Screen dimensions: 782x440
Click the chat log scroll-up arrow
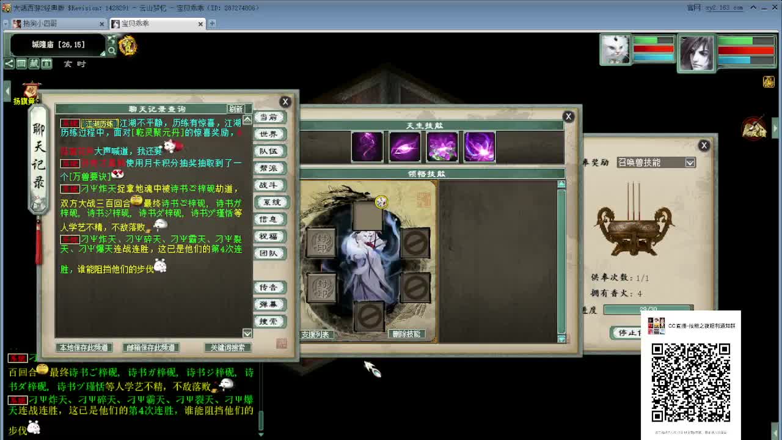pos(247,120)
